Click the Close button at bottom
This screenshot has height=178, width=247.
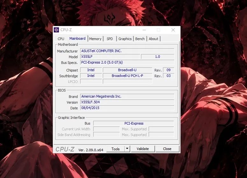click(167, 149)
